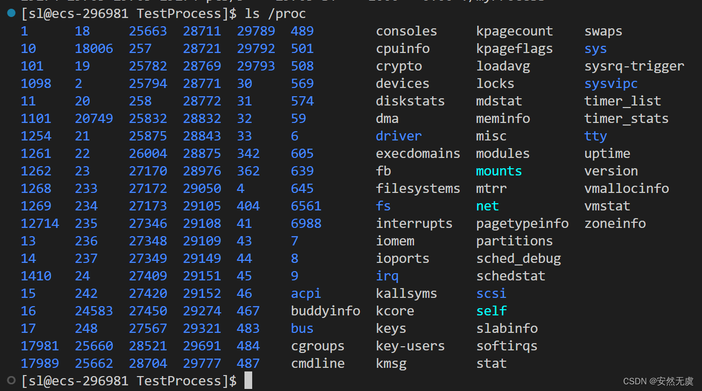
Task: Click the 'partitions' file name
Action: (515, 241)
